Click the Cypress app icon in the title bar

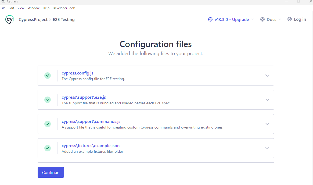click(x=3, y=1)
